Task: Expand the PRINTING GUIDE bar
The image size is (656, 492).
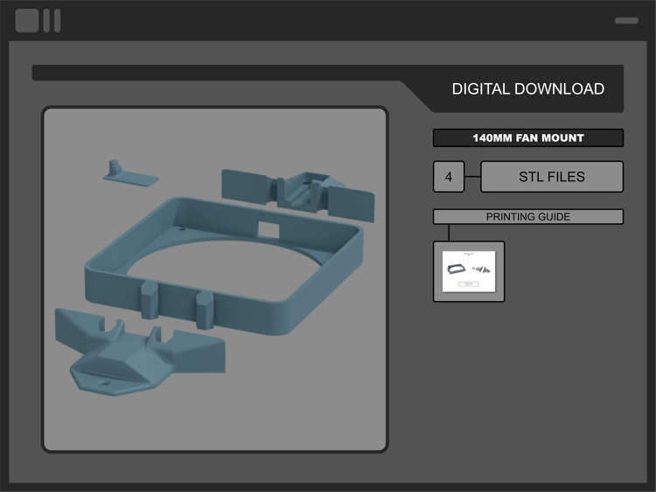Action: (x=528, y=216)
